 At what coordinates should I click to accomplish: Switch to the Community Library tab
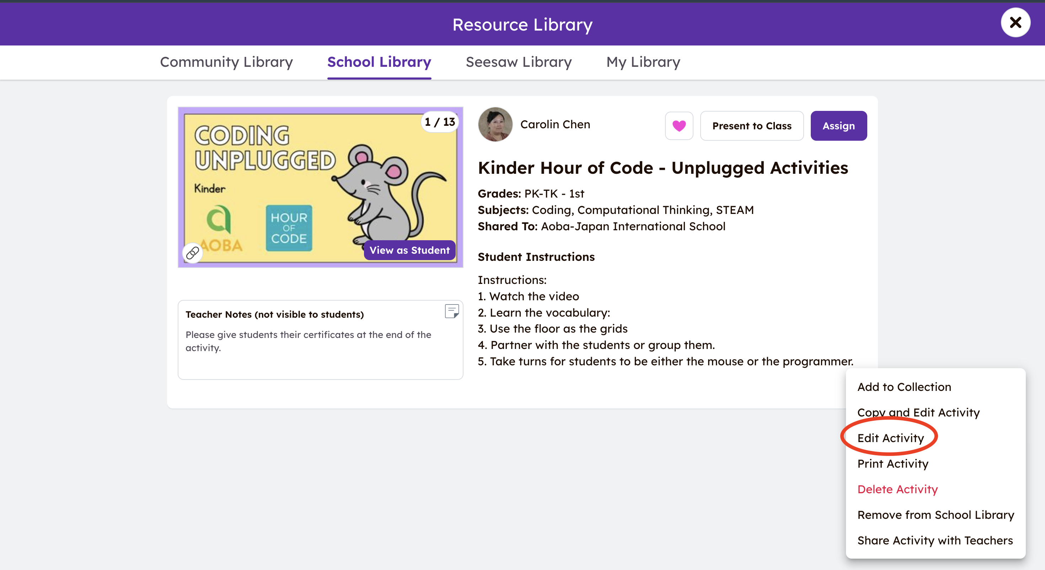pyautogui.click(x=226, y=62)
